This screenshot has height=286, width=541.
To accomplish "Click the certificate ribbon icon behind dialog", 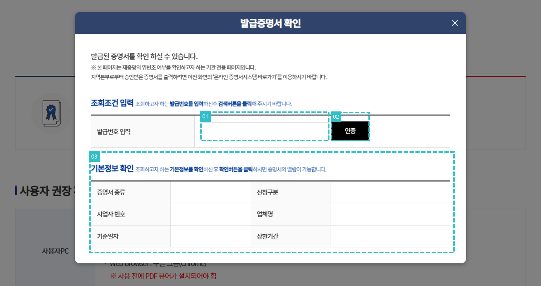I will tap(52, 113).
